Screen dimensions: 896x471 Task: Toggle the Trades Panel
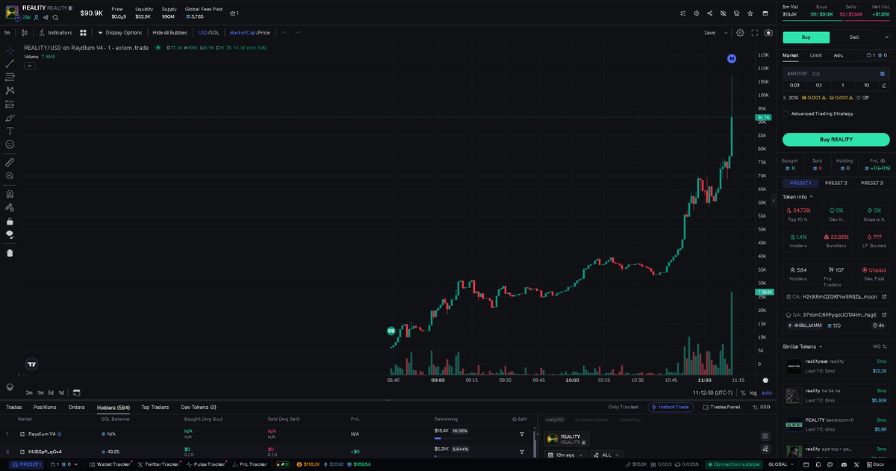[x=721, y=407]
